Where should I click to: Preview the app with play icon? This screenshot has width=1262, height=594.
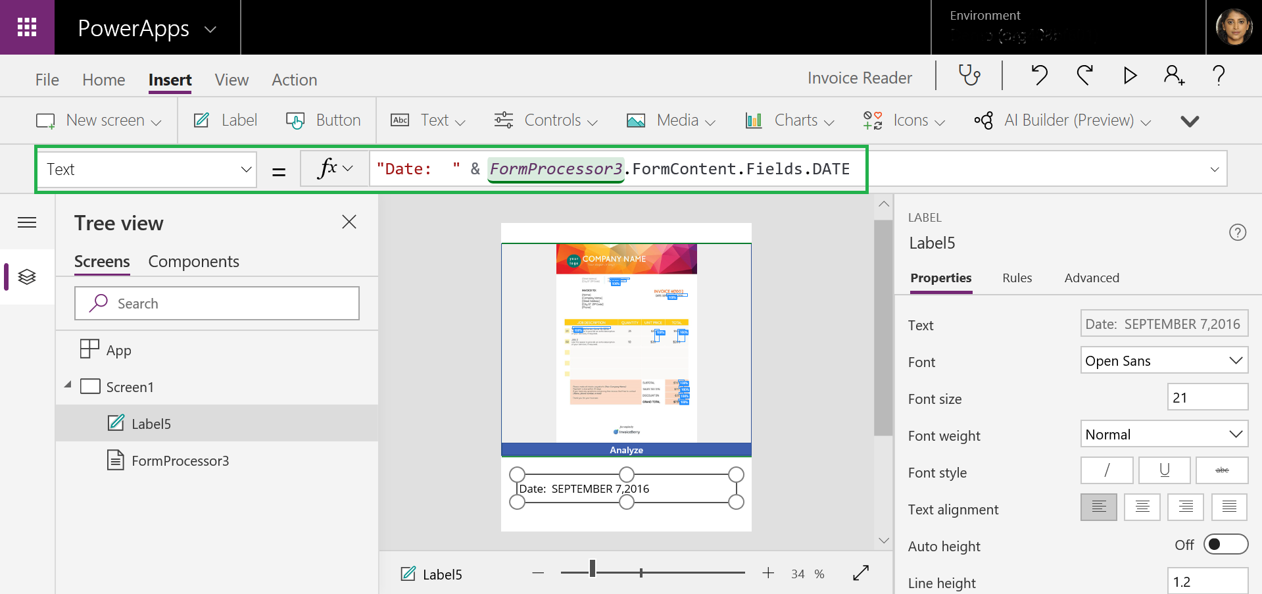pos(1130,76)
